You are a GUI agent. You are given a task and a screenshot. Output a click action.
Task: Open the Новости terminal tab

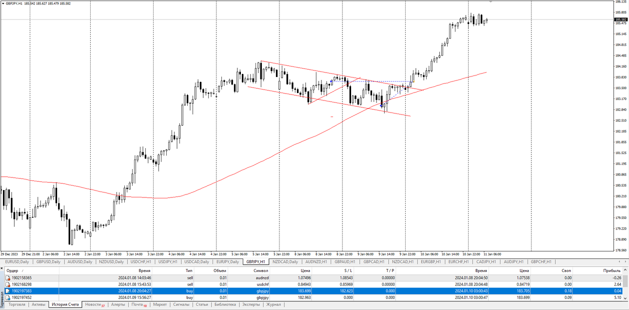coord(95,305)
